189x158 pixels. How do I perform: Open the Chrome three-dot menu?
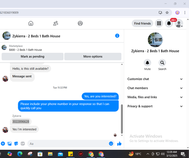(185, 12)
